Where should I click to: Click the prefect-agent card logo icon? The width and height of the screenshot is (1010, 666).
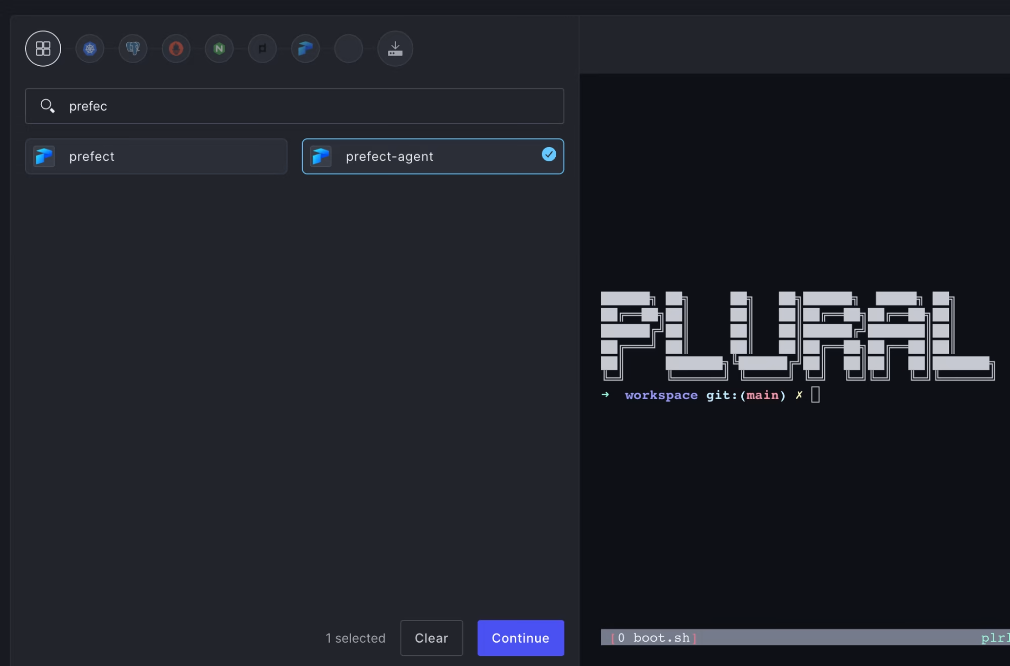[321, 156]
